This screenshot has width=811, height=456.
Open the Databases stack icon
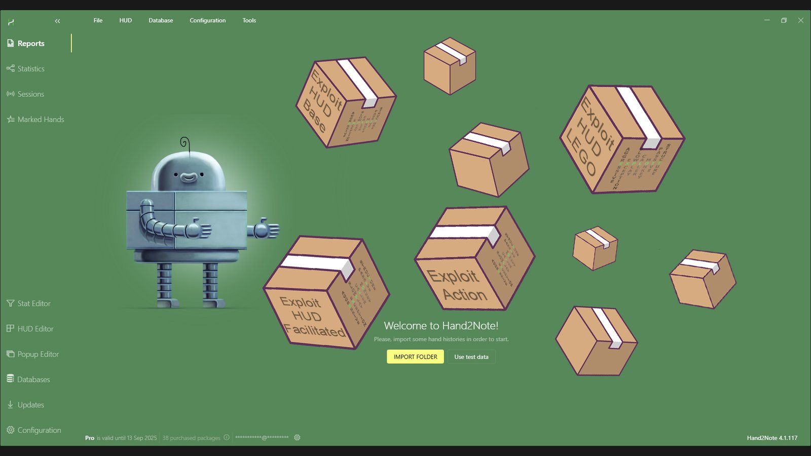point(10,379)
